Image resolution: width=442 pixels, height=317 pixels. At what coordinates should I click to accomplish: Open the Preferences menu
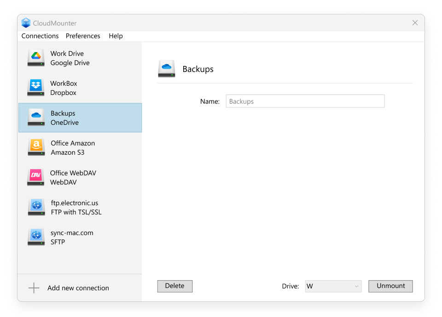click(x=83, y=36)
